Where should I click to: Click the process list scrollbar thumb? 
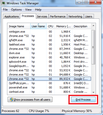click(93, 47)
